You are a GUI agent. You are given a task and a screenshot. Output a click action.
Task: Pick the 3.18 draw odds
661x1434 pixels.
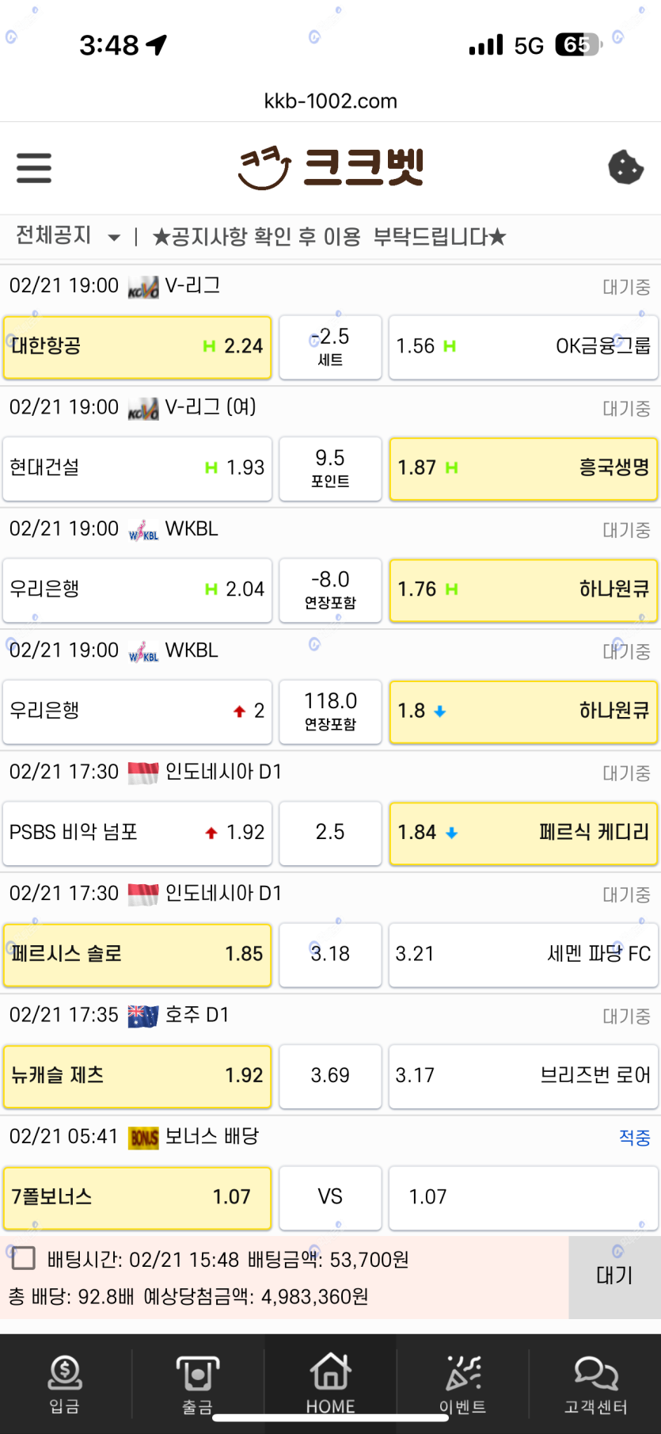point(330,954)
